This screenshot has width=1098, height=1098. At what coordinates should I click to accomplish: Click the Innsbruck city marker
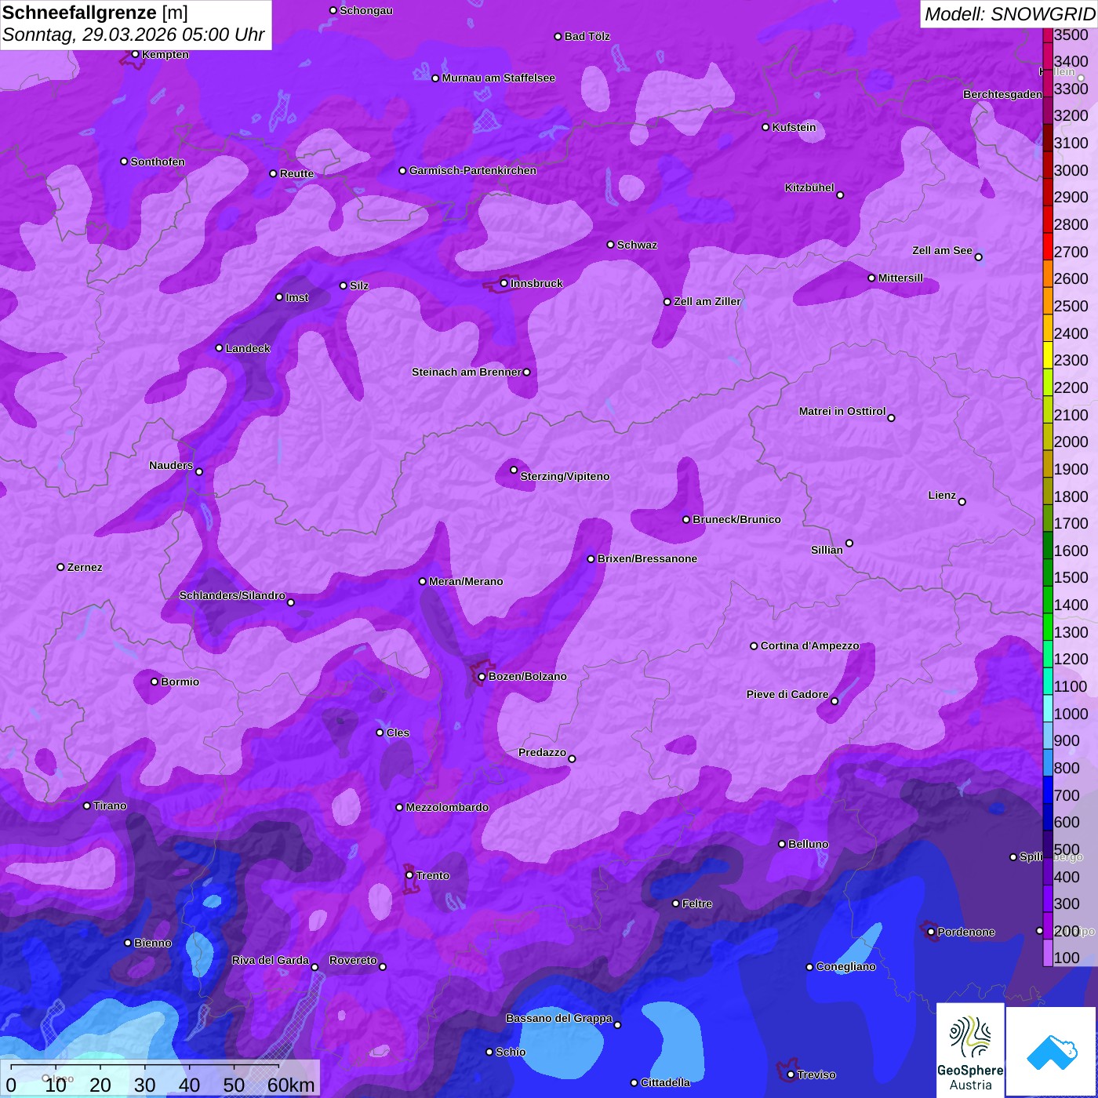504,283
